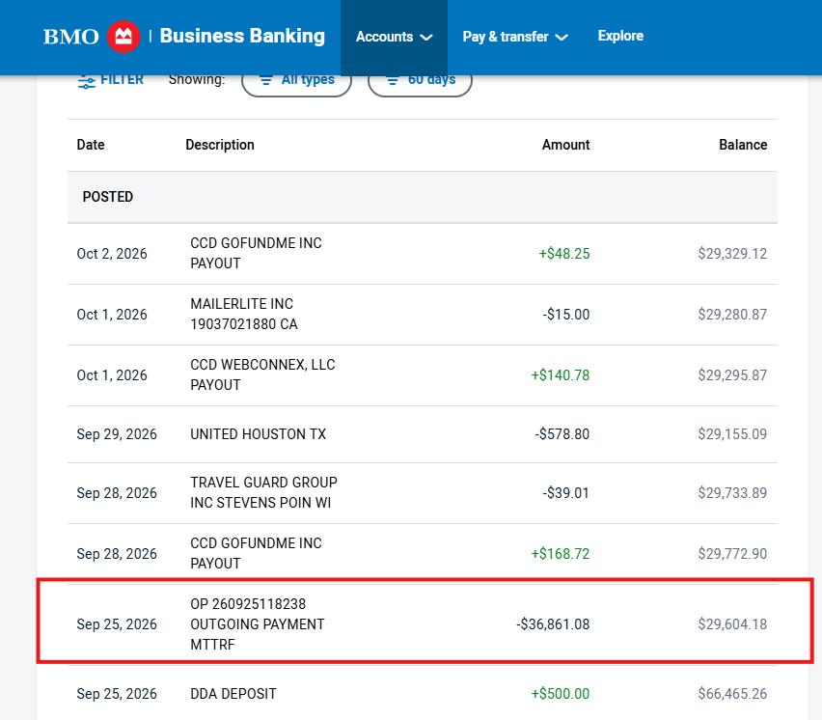Click the FILTER button
This screenshot has height=720, width=822.
coord(111,80)
